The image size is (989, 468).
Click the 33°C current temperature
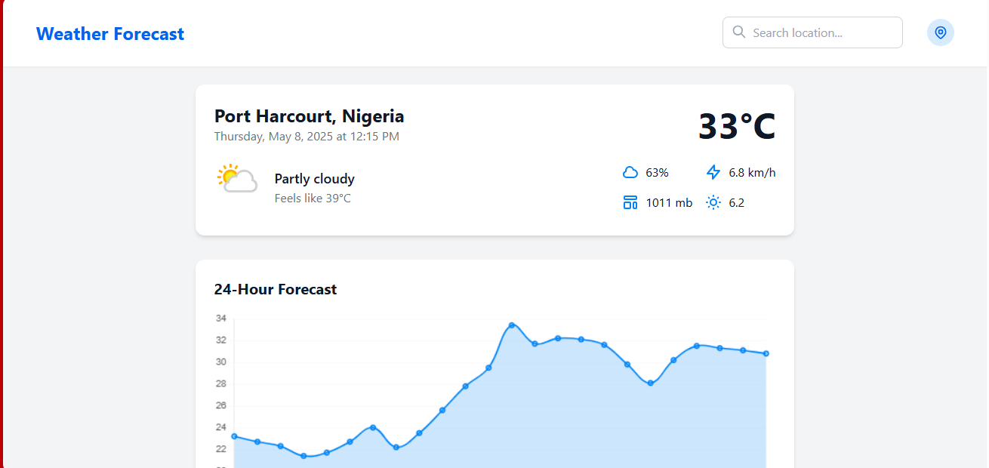point(736,127)
